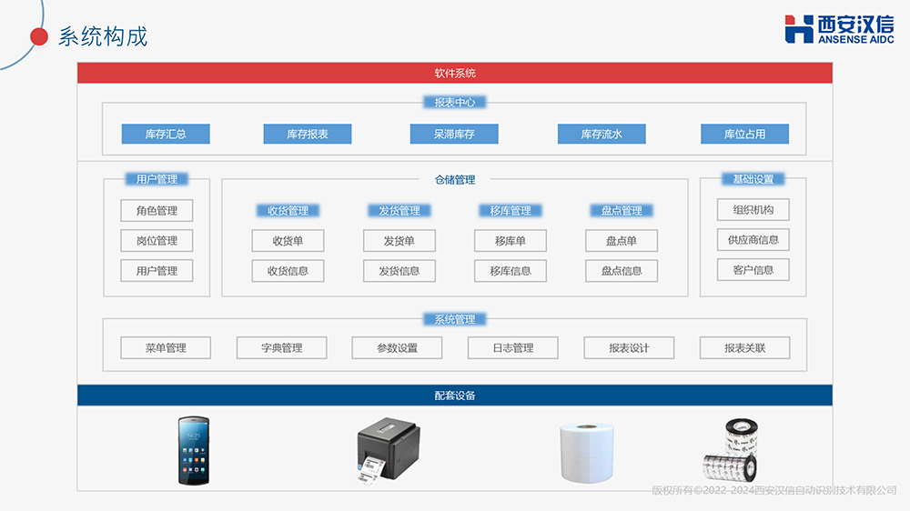Select the 库位占用 block
Image resolution: width=910 pixels, height=511 pixels.
coord(744,134)
